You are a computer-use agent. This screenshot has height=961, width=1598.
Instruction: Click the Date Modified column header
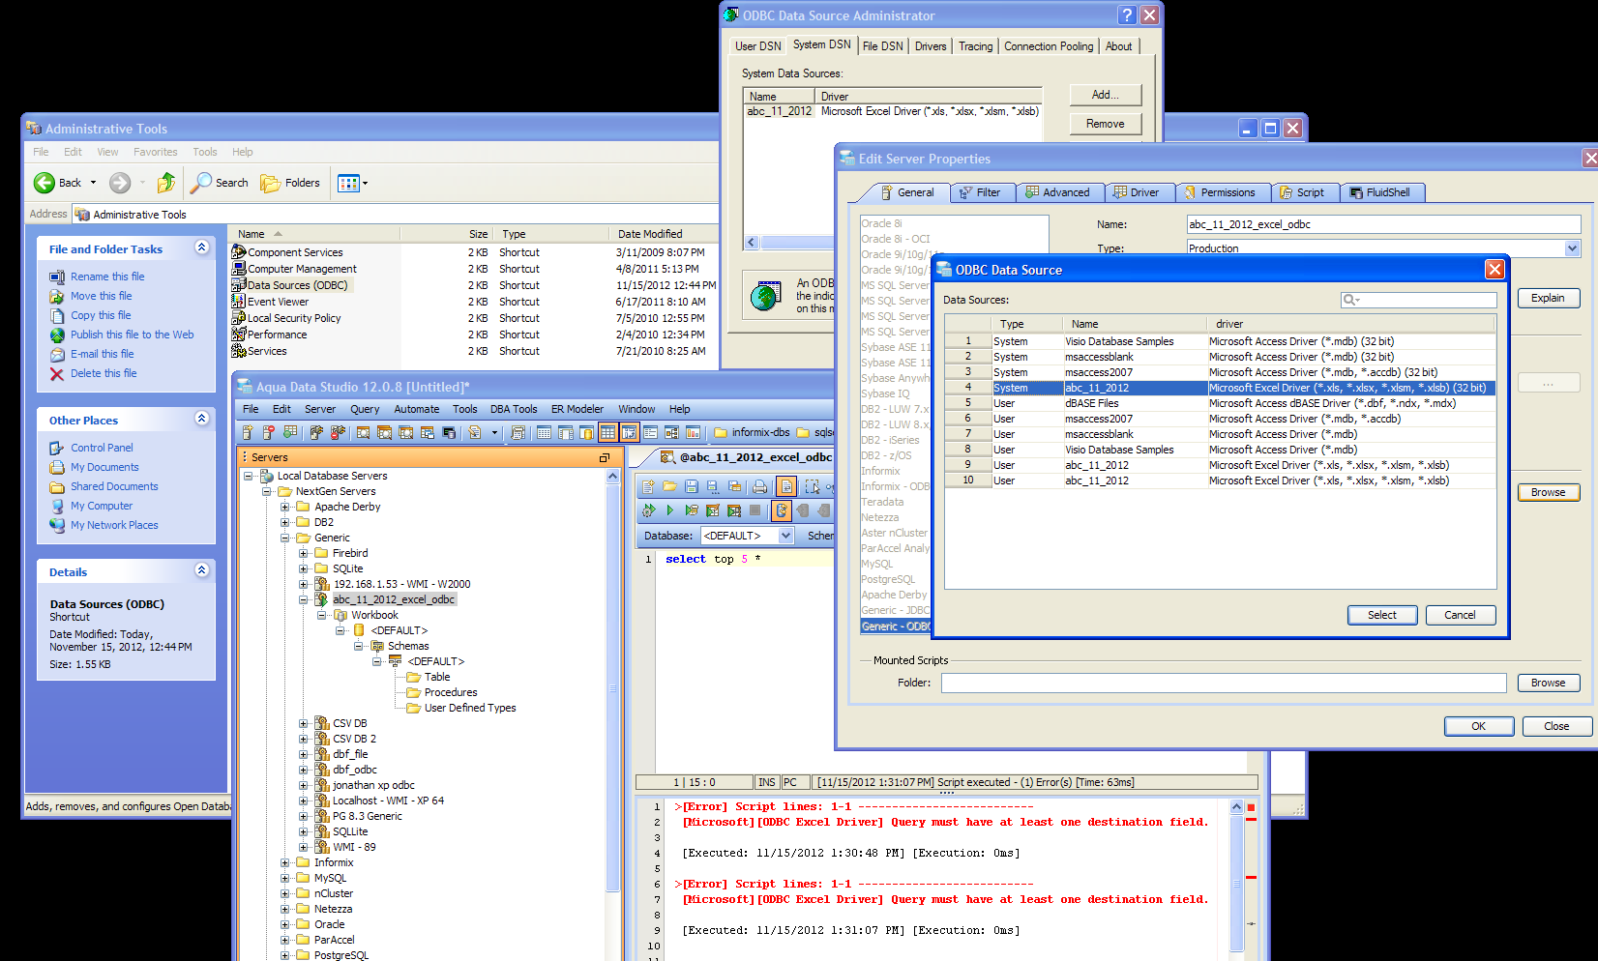(665, 234)
